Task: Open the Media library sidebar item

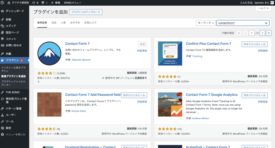Action: (x=11, y=26)
